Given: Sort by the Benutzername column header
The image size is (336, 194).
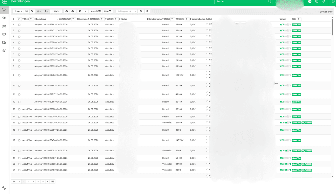Looking at the screenshot, I should pos(154,19).
